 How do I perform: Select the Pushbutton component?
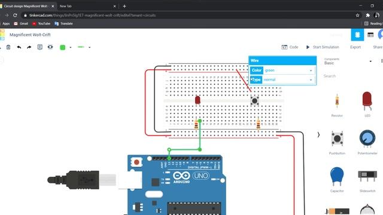[x=337, y=143]
